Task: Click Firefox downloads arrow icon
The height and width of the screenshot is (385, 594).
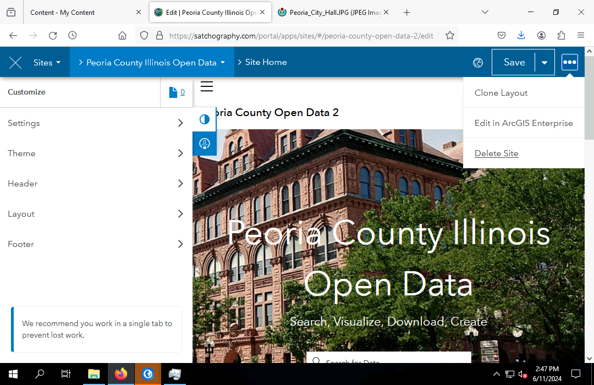Action: pyautogui.click(x=521, y=35)
